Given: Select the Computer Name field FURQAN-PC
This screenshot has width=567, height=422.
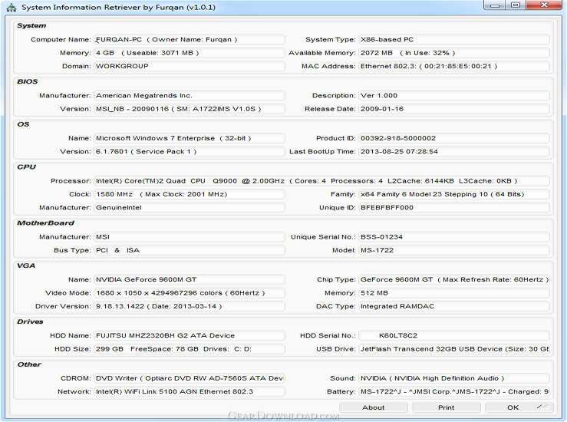Looking at the screenshot, I should tap(190, 39).
